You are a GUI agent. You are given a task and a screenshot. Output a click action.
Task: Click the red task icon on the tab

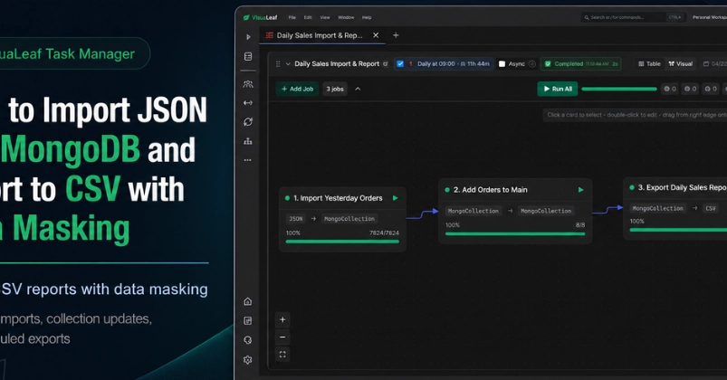(x=270, y=35)
